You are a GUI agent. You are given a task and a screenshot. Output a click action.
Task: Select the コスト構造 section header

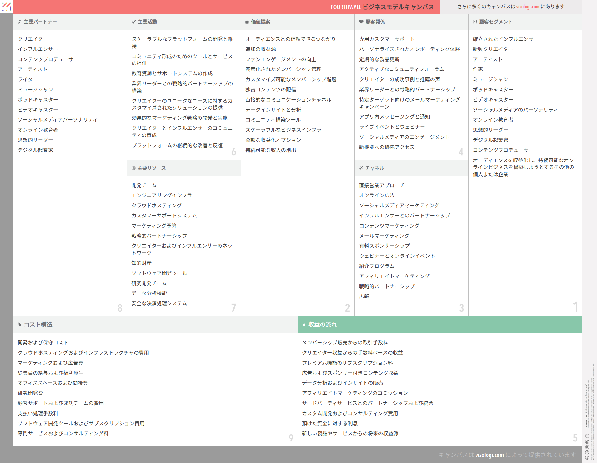pyautogui.click(x=38, y=324)
